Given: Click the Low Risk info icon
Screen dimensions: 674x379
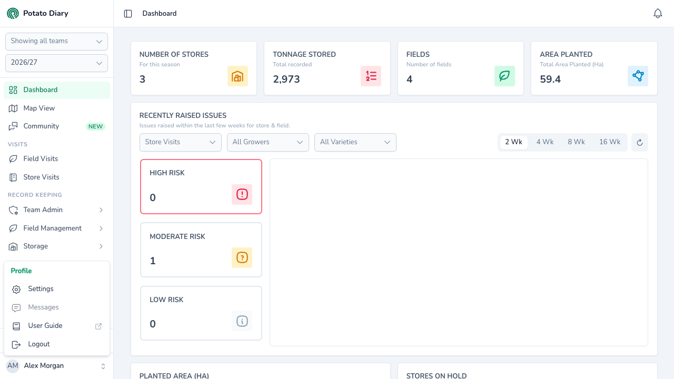Looking at the screenshot, I should (242, 321).
